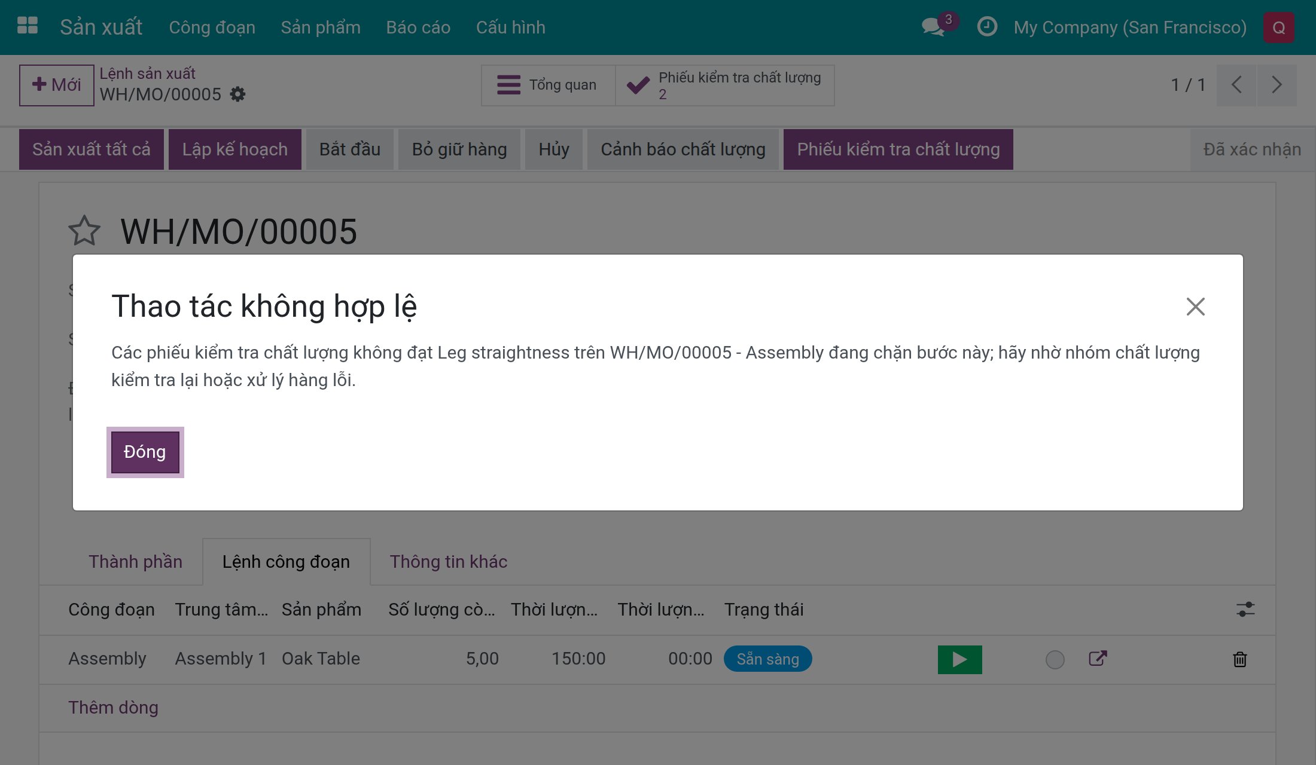Toggle the Assembly row status circle
The height and width of the screenshot is (765, 1316).
(1055, 660)
